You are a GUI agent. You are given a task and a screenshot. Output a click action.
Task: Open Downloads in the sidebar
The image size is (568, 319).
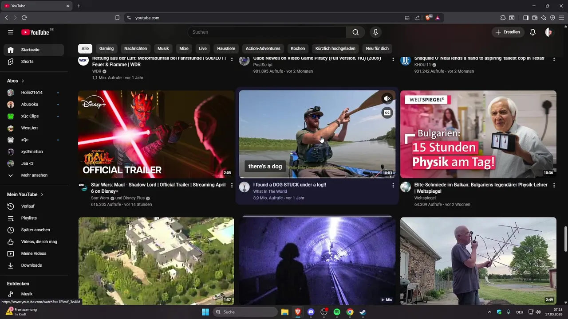(34, 265)
